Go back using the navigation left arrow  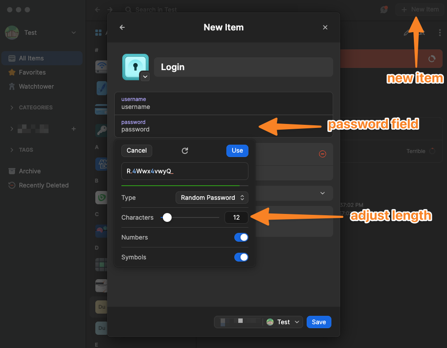[x=98, y=9]
